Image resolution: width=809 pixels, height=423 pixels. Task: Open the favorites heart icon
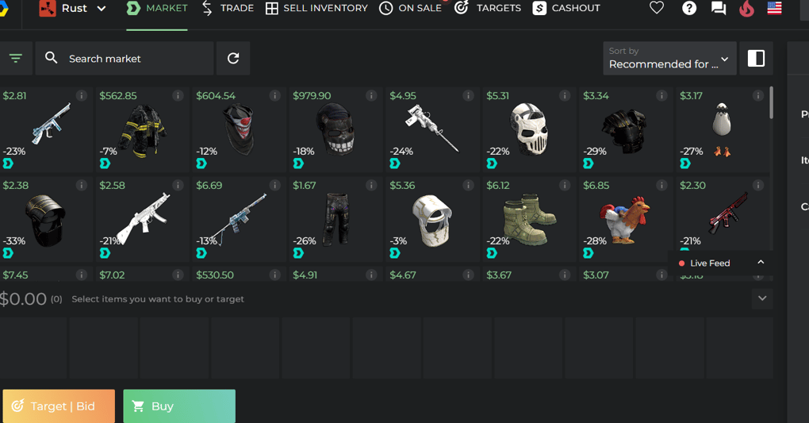point(656,8)
